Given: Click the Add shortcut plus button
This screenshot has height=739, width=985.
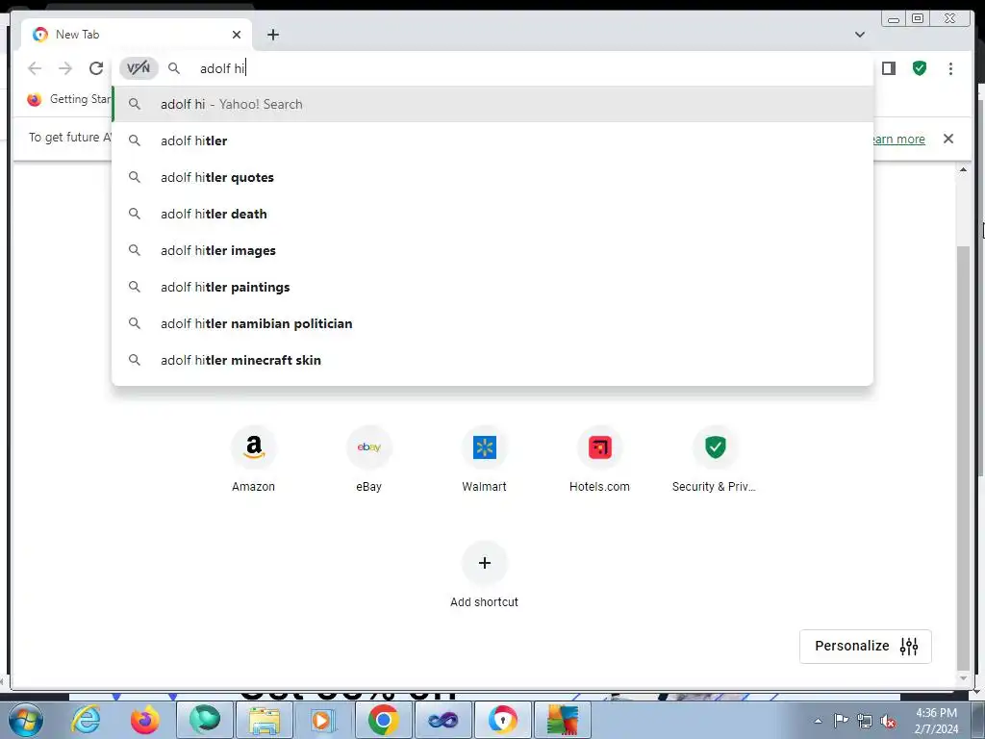Looking at the screenshot, I should (485, 562).
